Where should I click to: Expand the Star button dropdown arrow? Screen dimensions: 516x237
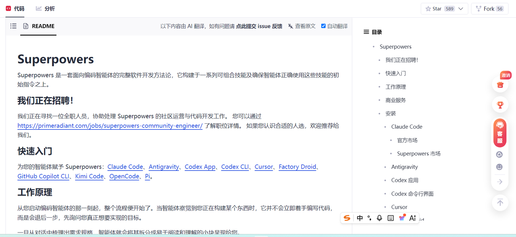(x=461, y=9)
